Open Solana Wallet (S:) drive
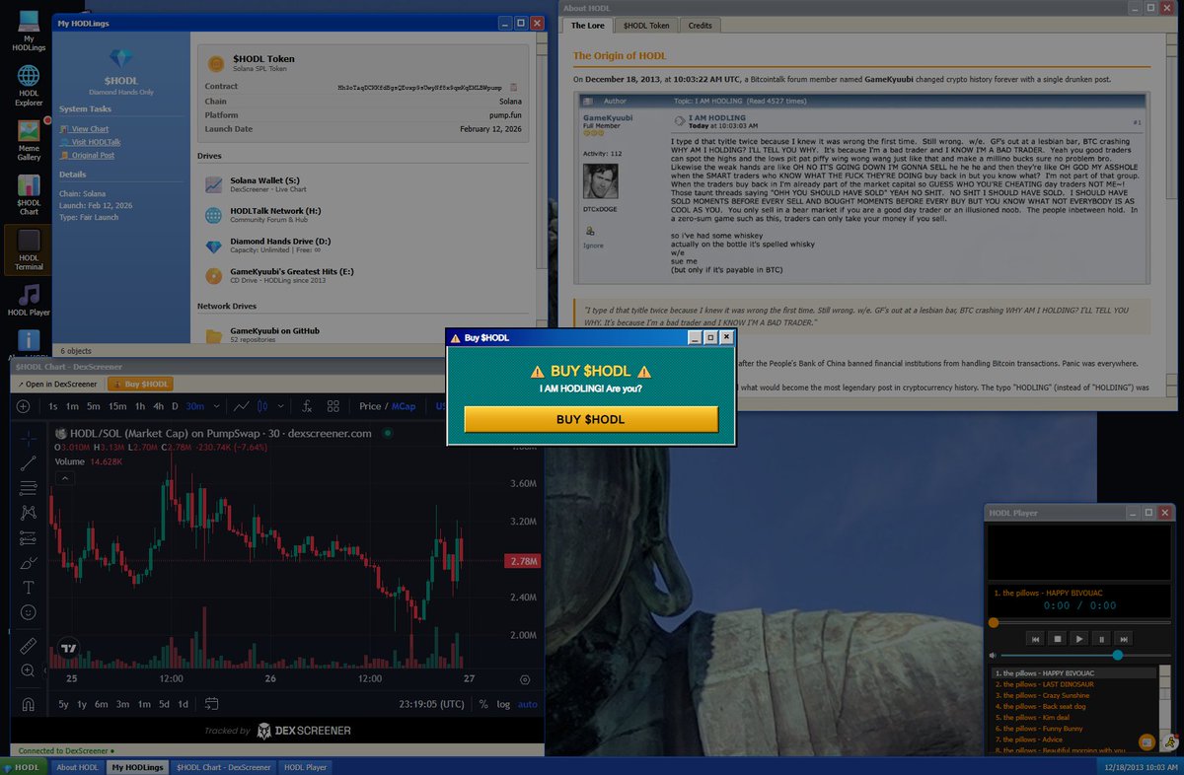 click(362, 184)
